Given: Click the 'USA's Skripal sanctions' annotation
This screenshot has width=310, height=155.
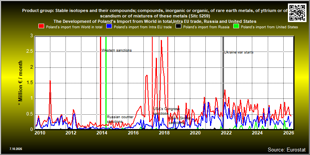Looking at the screenshot, I should click(x=179, y=121).
